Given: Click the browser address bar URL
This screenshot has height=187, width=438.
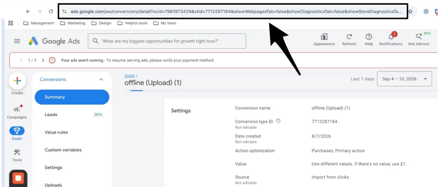Looking at the screenshot, I should [236, 11].
